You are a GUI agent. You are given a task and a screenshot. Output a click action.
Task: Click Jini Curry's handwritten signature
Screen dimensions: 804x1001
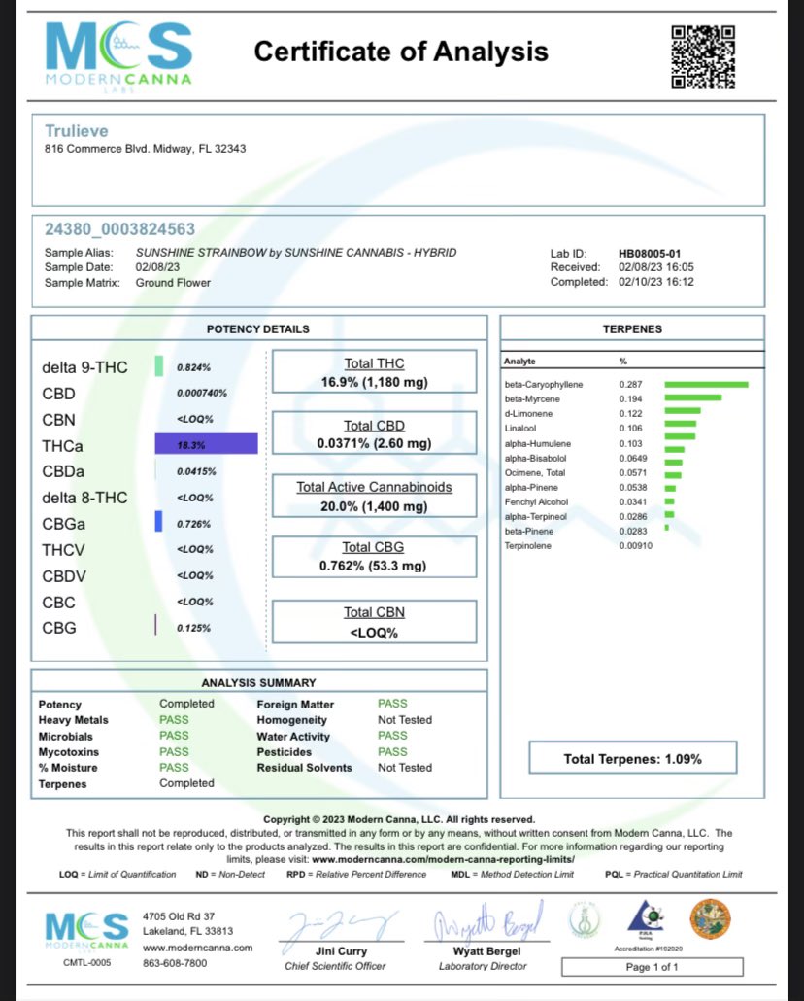(342, 926)
